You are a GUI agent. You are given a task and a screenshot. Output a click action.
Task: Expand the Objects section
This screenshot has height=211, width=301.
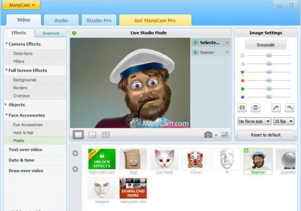(6, 104)
